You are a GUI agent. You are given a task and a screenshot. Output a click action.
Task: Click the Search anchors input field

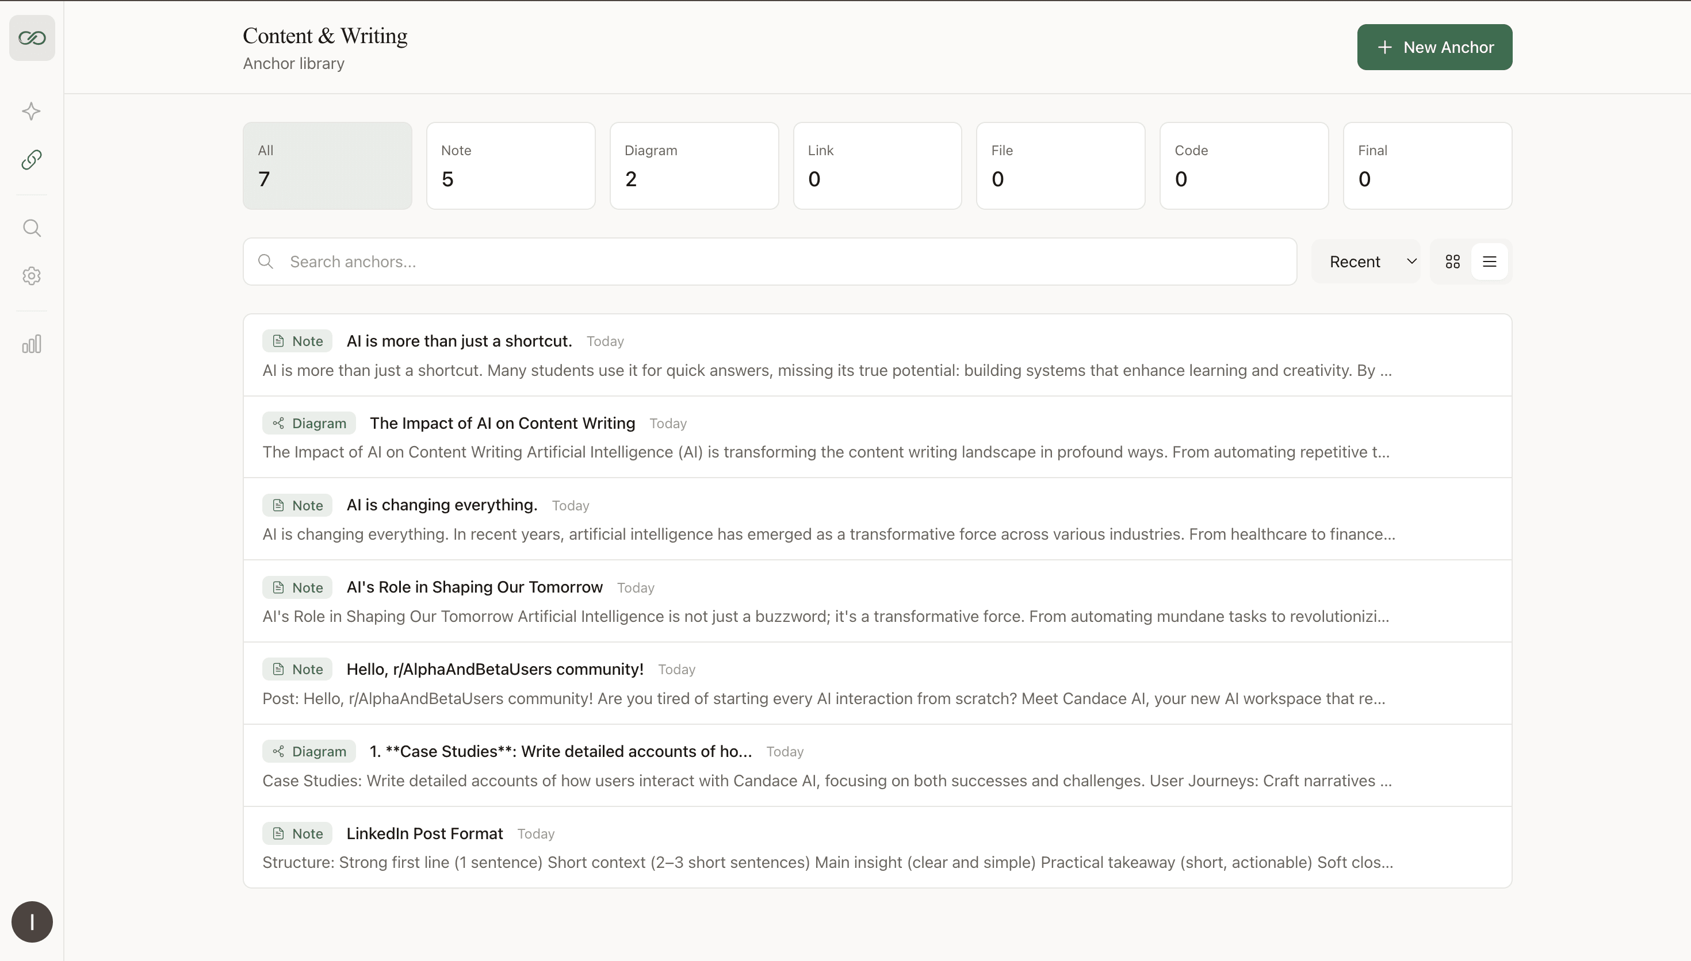click(x=769, y=262)
